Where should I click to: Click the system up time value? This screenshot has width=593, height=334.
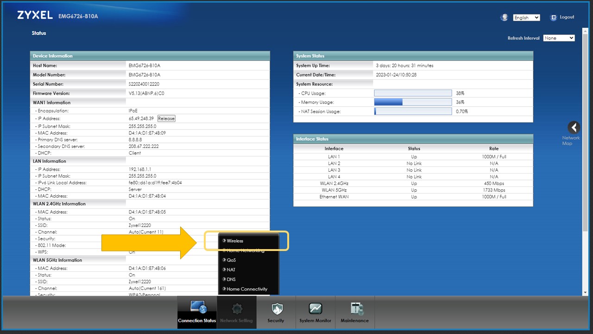coord(404,66)
